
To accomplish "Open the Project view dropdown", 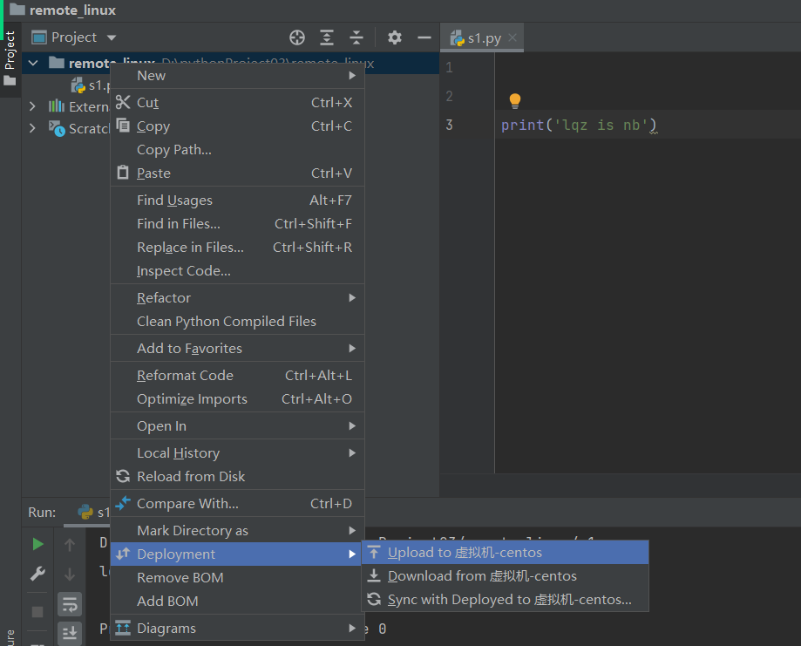I will [x=74, y=37].
